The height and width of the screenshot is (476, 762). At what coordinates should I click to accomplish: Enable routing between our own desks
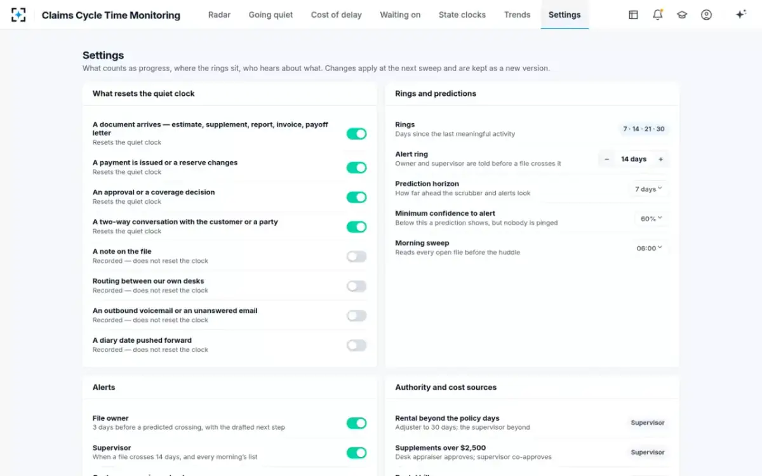[x=356, y=286]
